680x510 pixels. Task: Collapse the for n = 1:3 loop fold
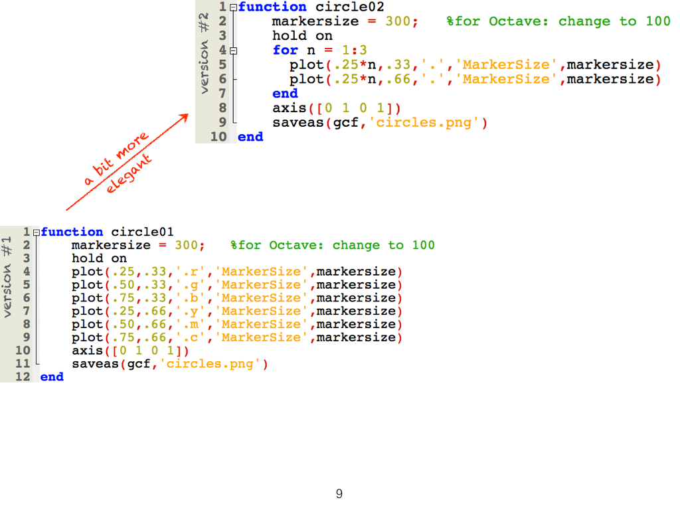[233, 50]
